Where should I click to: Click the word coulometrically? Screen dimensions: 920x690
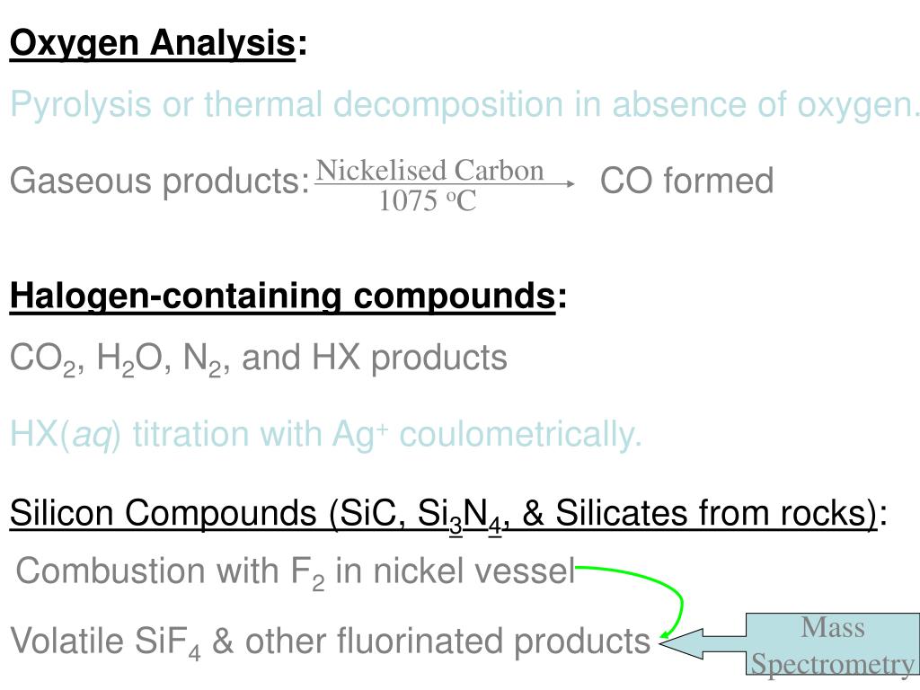pos(520,436)
